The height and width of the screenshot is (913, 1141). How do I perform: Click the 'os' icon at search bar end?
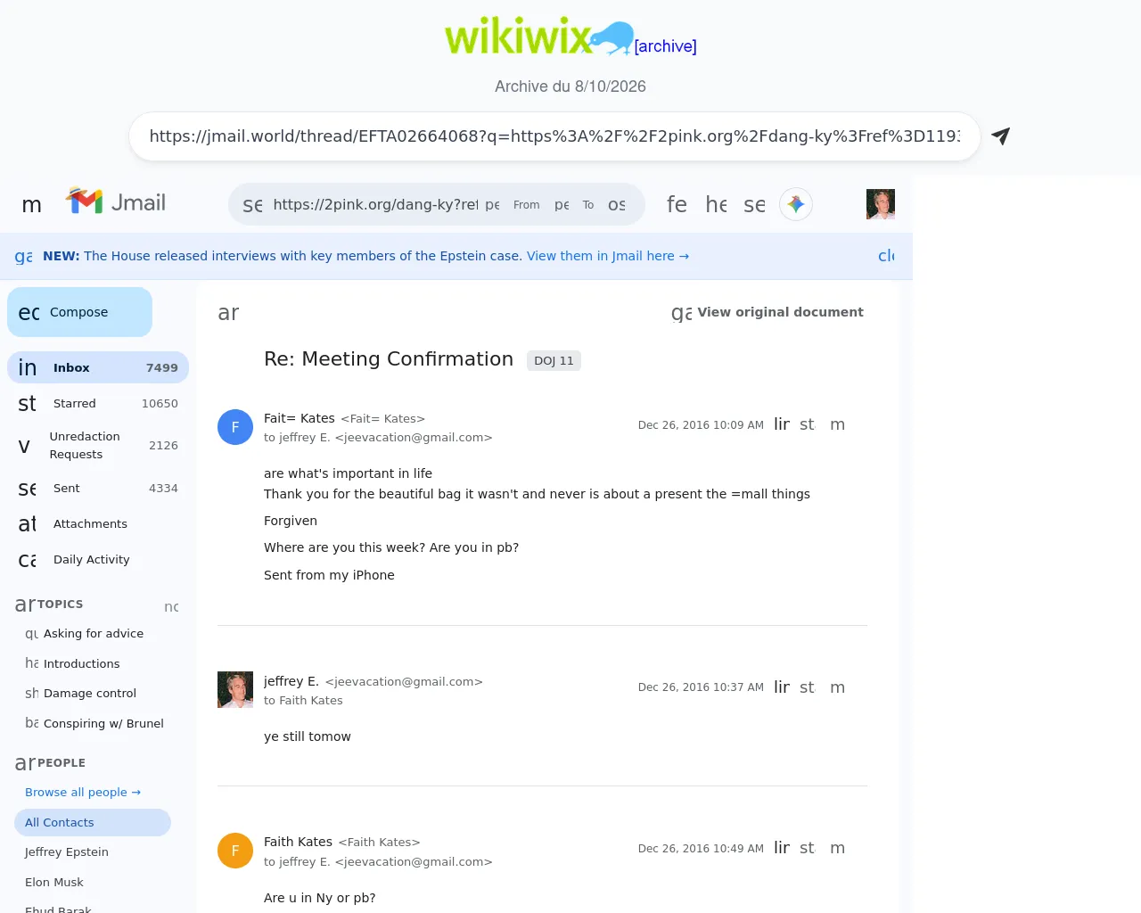click(x=617, y=204)
